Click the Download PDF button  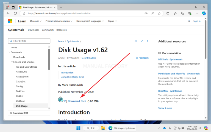pos(20,113)
